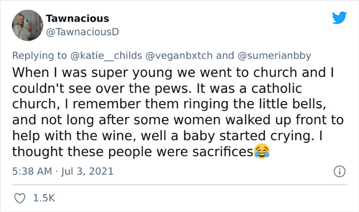Like the tweet with the heart icon
Image resolution: width=359 pixels, height=212 pixels.
(x=20, y=198)
